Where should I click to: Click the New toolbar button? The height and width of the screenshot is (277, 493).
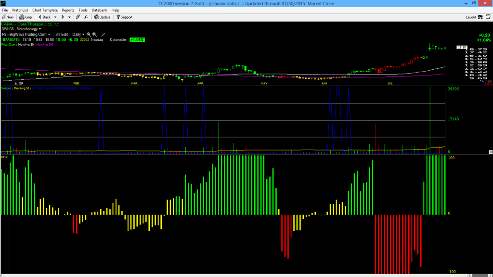[8, 17]
